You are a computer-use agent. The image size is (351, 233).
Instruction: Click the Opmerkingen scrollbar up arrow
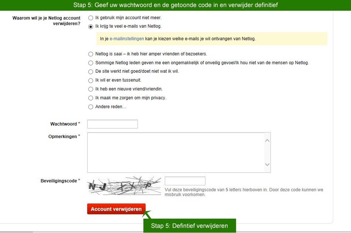[267, 141]
